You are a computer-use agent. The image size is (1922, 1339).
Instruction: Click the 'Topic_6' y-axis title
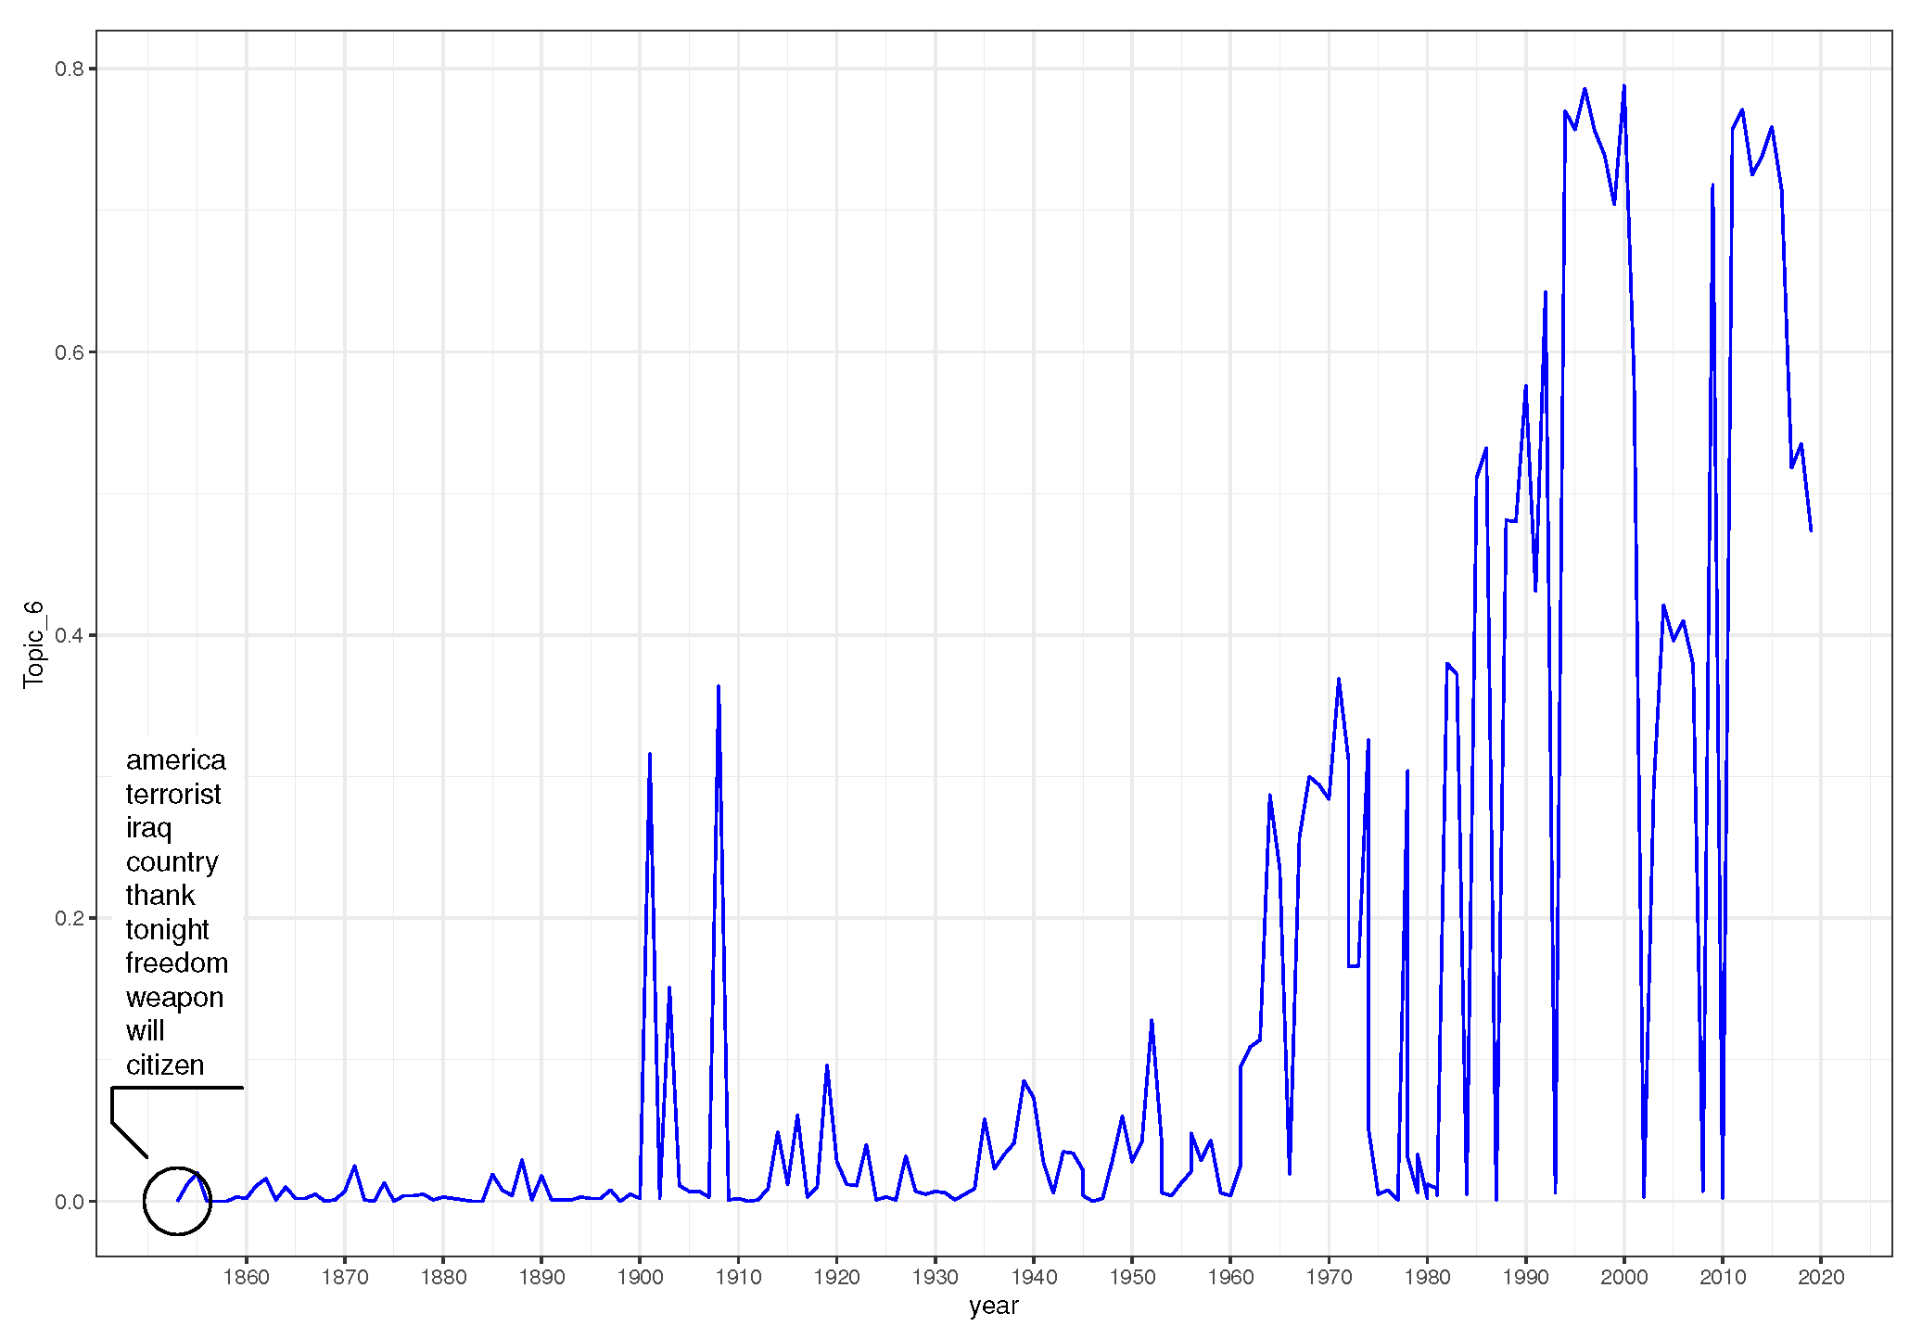tap(33, 644)
